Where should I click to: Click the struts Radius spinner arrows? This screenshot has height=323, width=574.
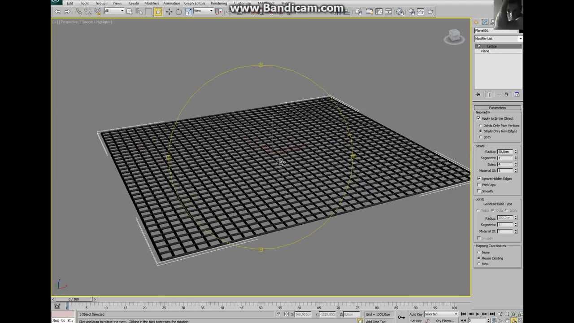coord(516,152)
